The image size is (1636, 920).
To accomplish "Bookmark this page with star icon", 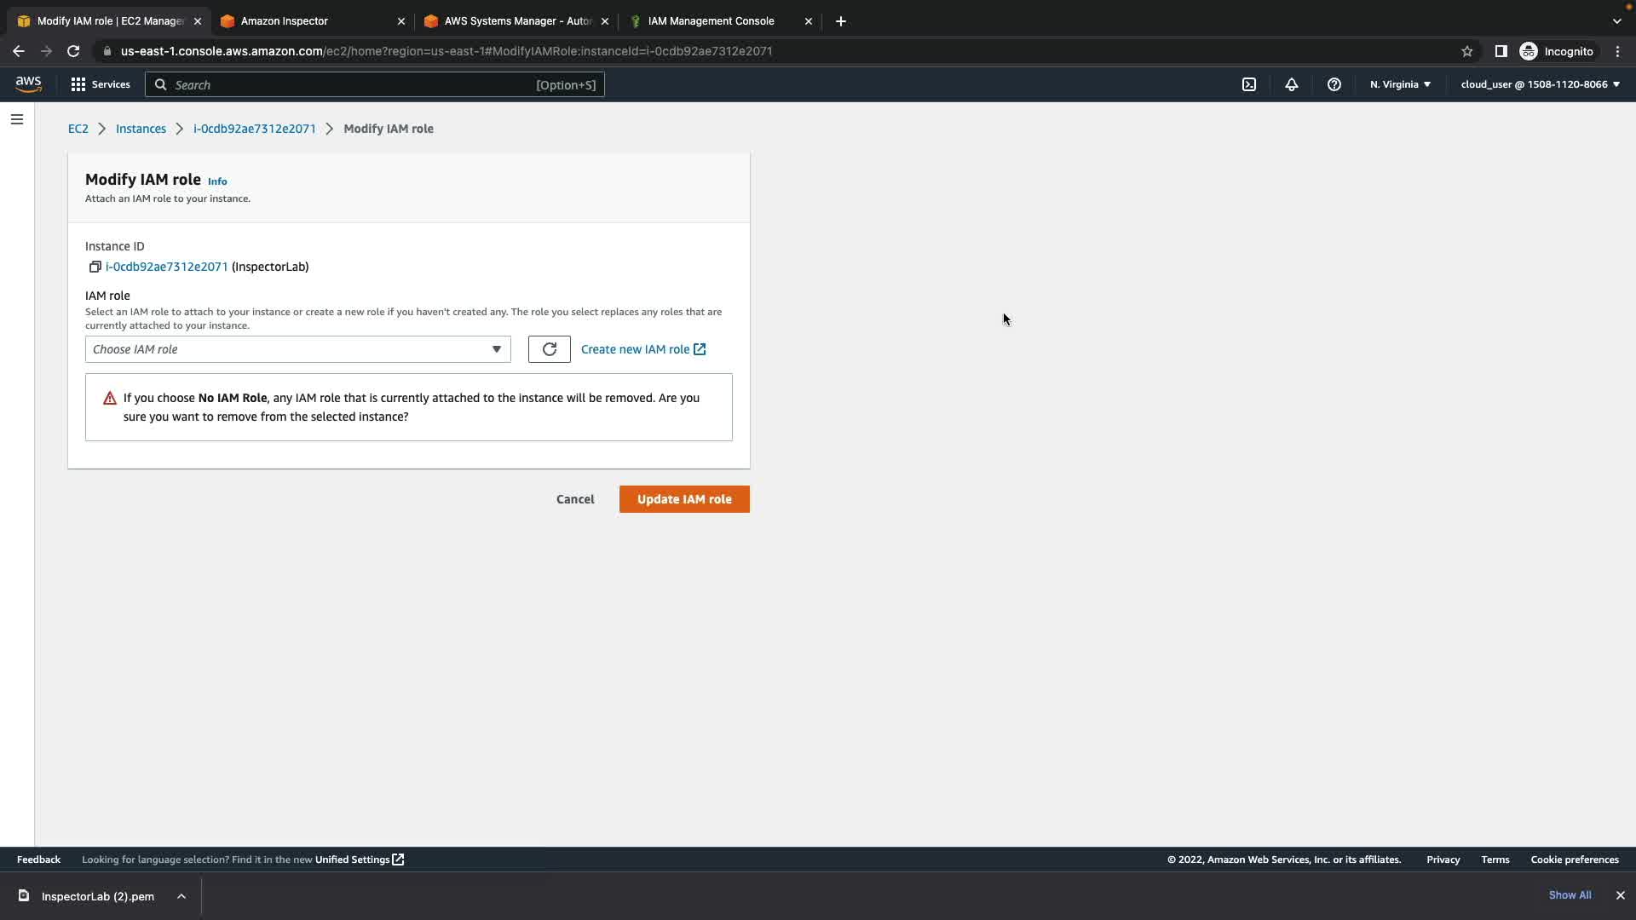I will click(x=1466, y=51).
